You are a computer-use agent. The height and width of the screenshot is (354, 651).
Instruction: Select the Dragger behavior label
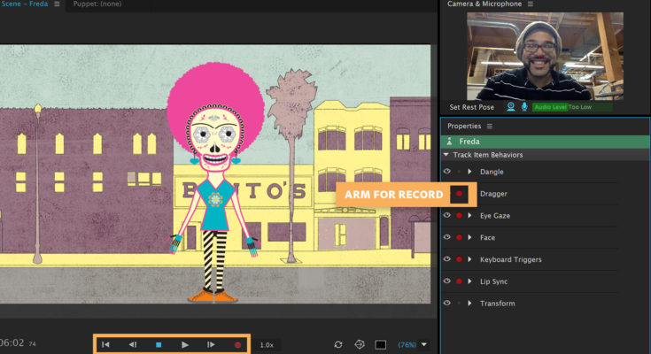pos(493,194)
